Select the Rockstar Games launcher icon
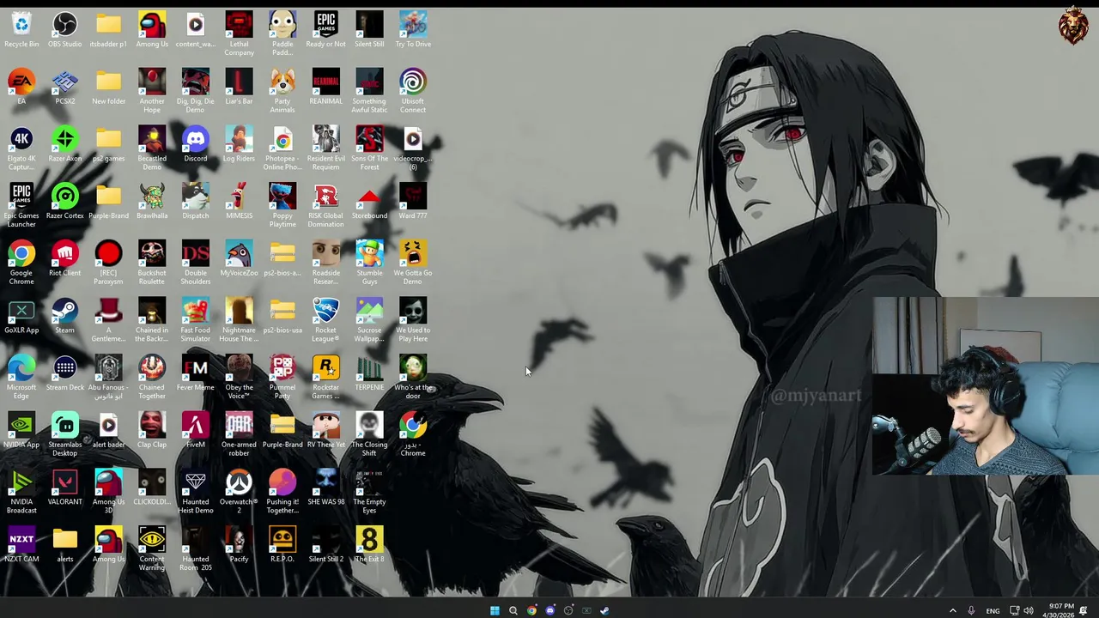This screenshot has height=618, width=1099. coord(325,377)
